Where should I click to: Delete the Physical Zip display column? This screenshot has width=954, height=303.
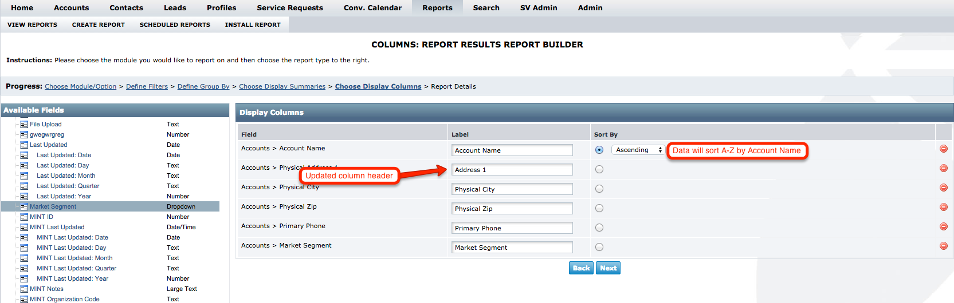943,207
